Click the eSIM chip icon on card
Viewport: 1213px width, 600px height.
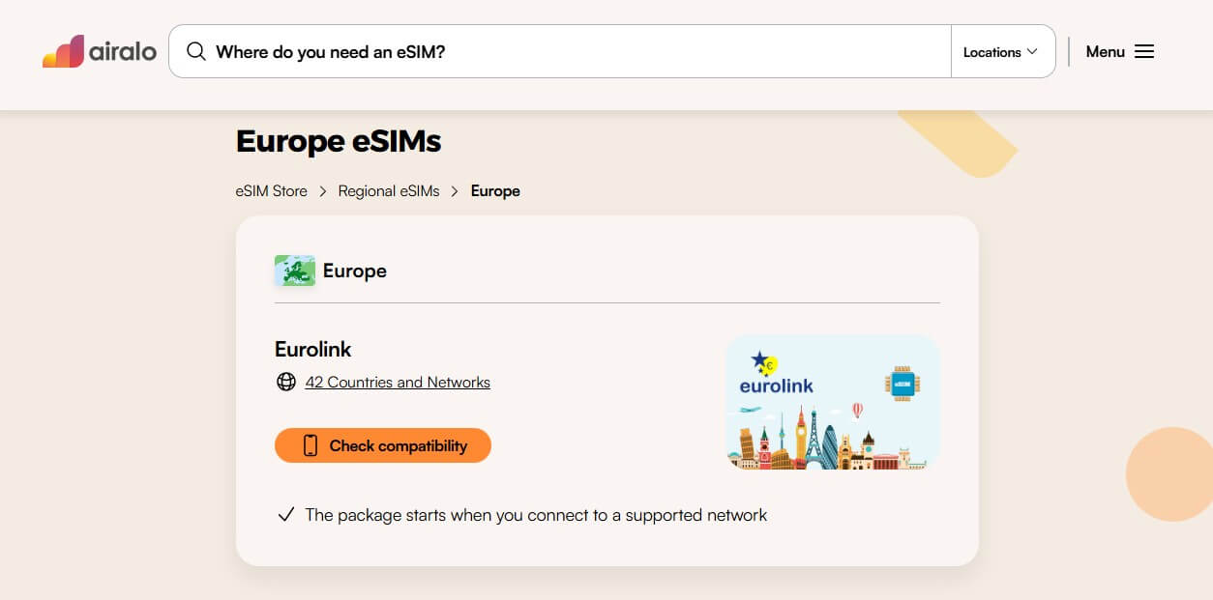(902, 384)
